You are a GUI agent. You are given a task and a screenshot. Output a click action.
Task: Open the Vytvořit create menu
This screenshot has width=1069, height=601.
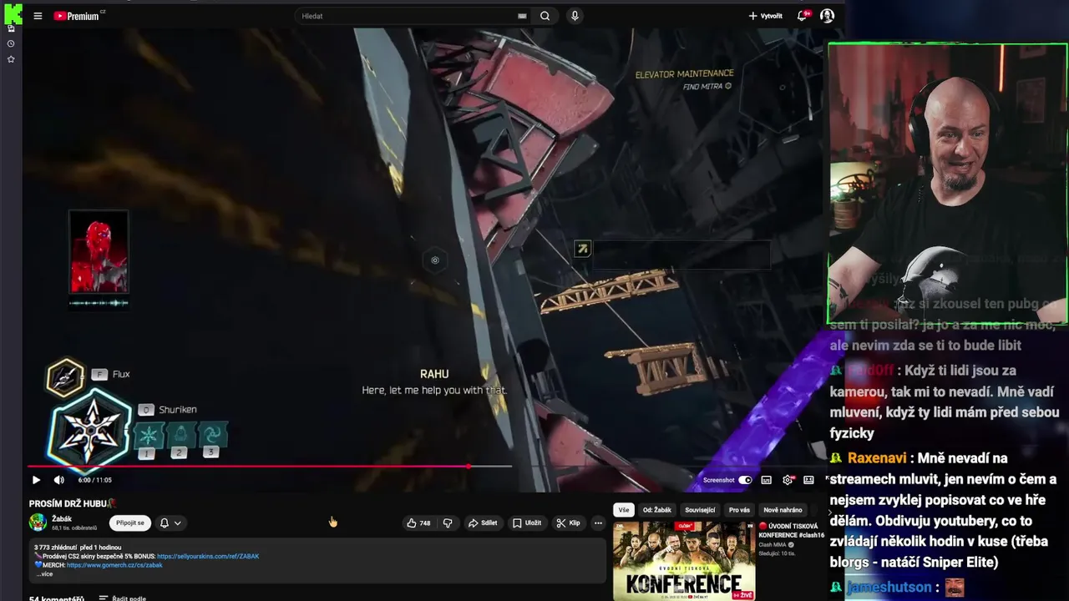click(x=765, y=16)
